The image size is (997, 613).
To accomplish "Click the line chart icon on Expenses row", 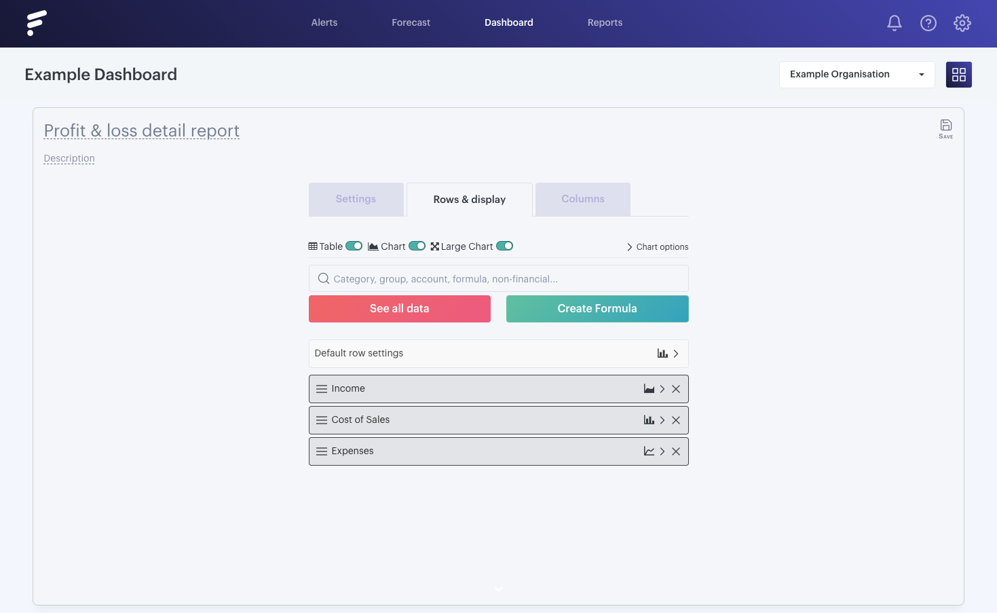I will click(649, 451).
